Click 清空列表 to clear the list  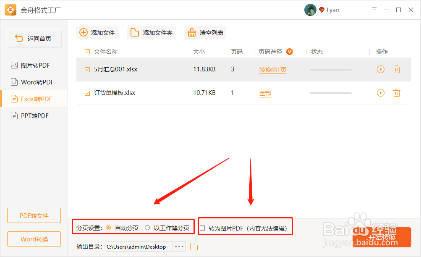pos(205,32)
